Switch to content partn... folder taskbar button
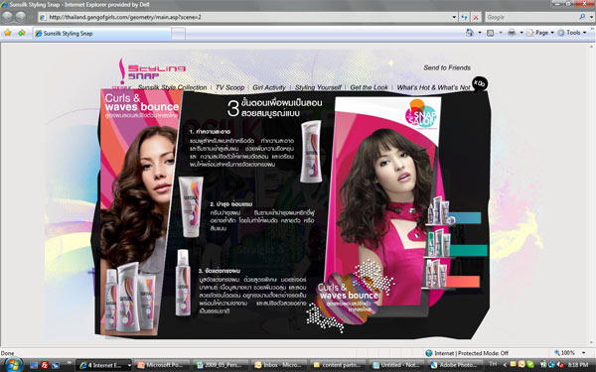The width and height of the screenshot is (596, 372). tap(338, 365)
